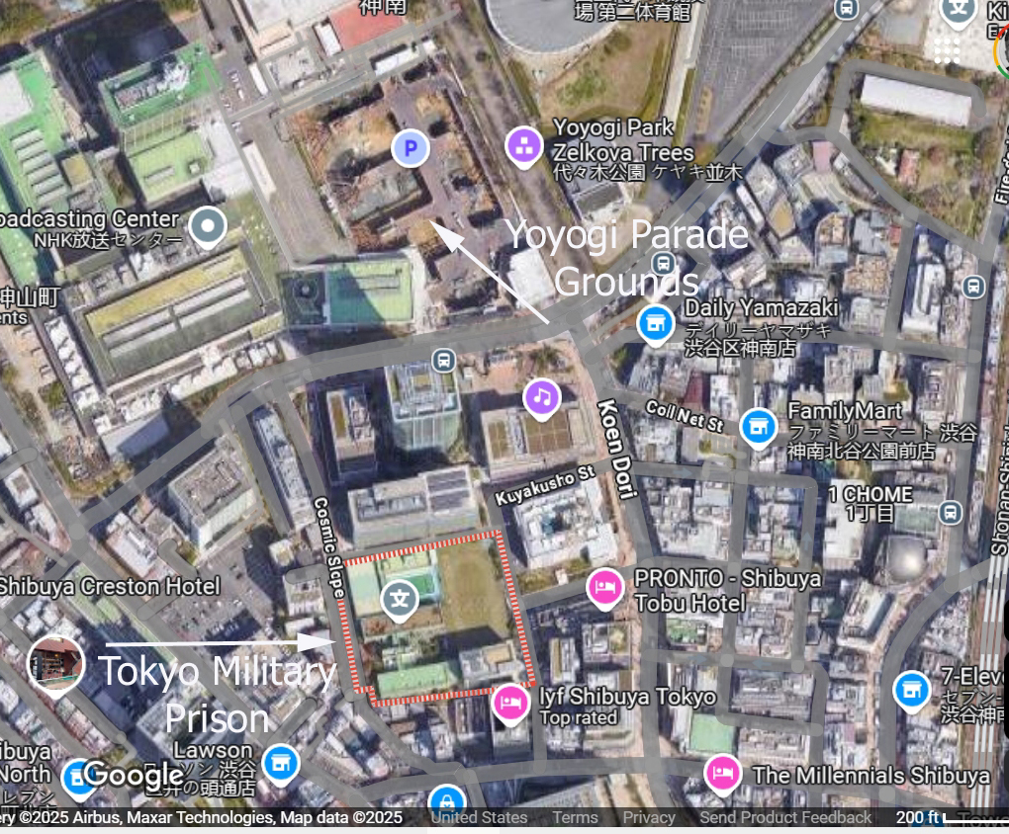Viewport: 1009px width, 834px height.
Task: Open the Daily Yamazaki store marker
Action: (655, 325)
